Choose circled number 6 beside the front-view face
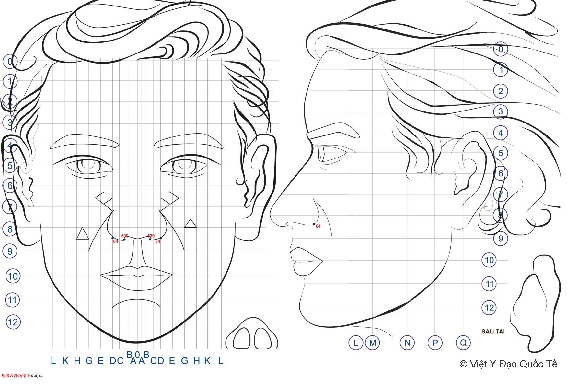Viewport: 567px width, 386px height. [10, 186]
